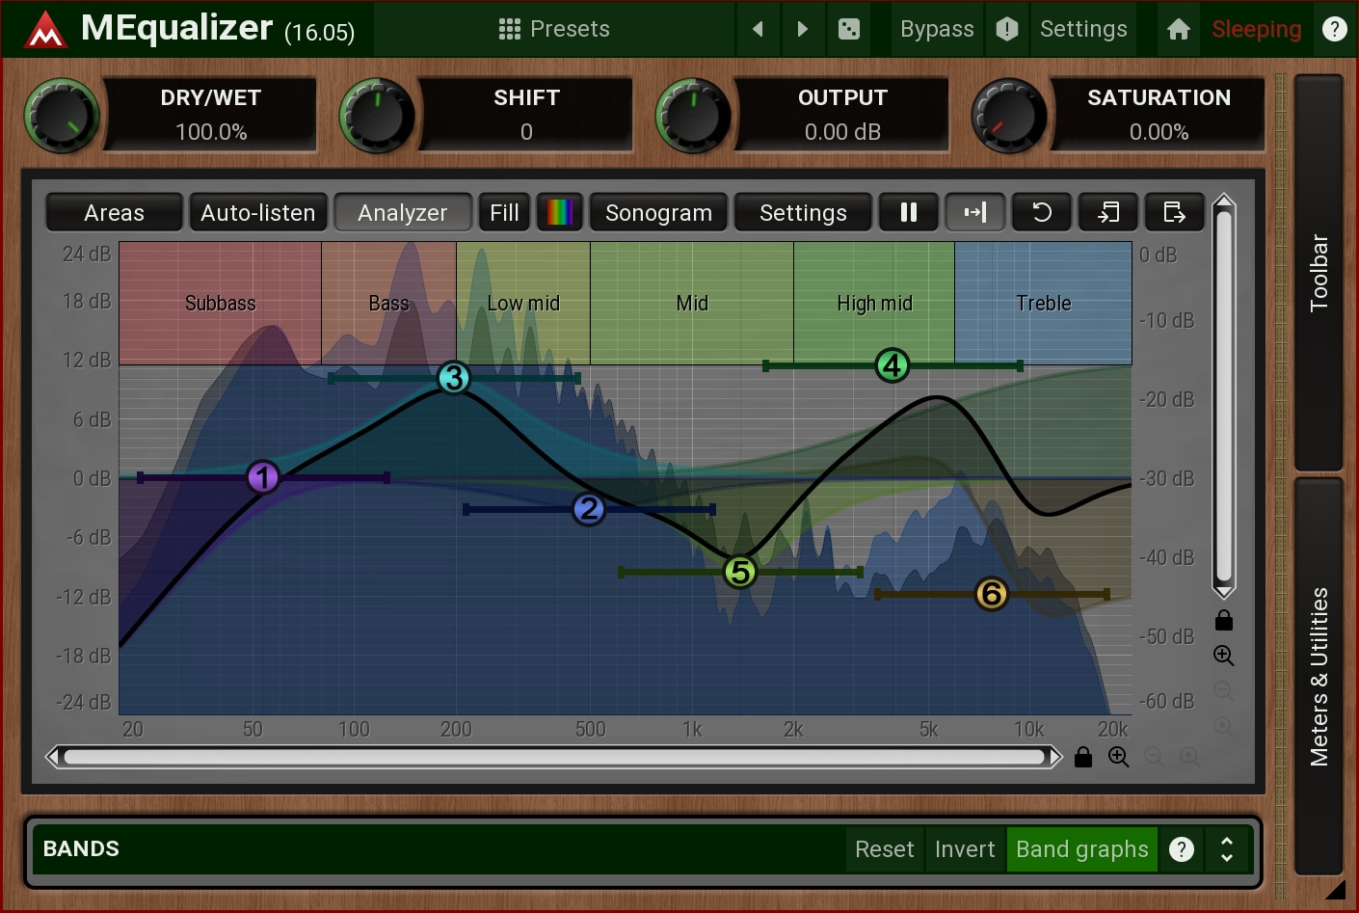Open the help question mark in title bar
The width and height of the screenshot is (1359, 913).
(1335, 29)
